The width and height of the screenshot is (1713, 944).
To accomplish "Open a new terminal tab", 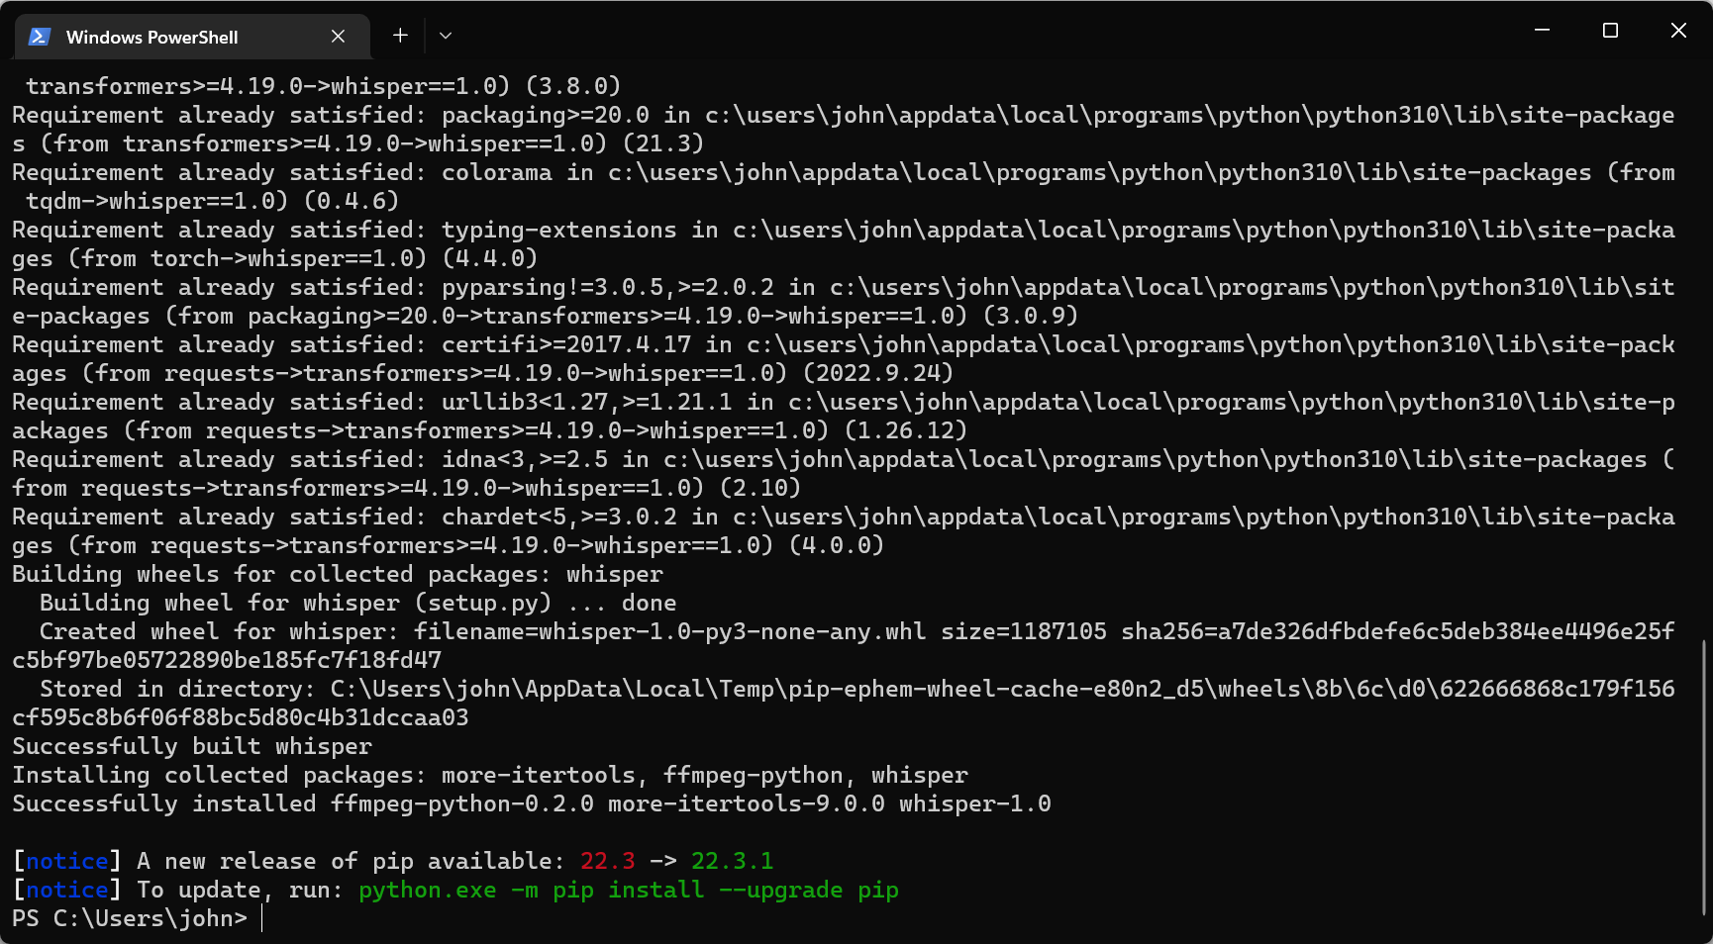I will point(400,36).
